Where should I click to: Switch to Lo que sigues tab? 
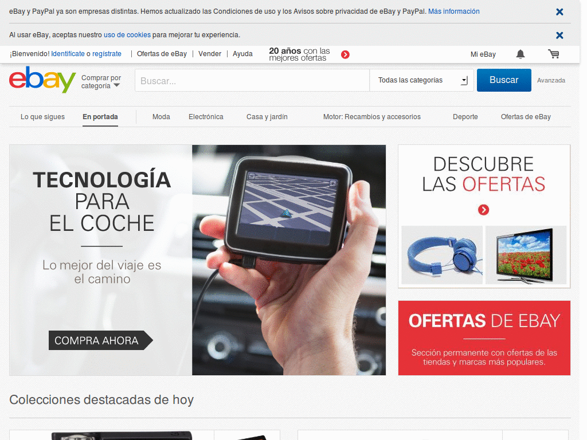point(42,117)
